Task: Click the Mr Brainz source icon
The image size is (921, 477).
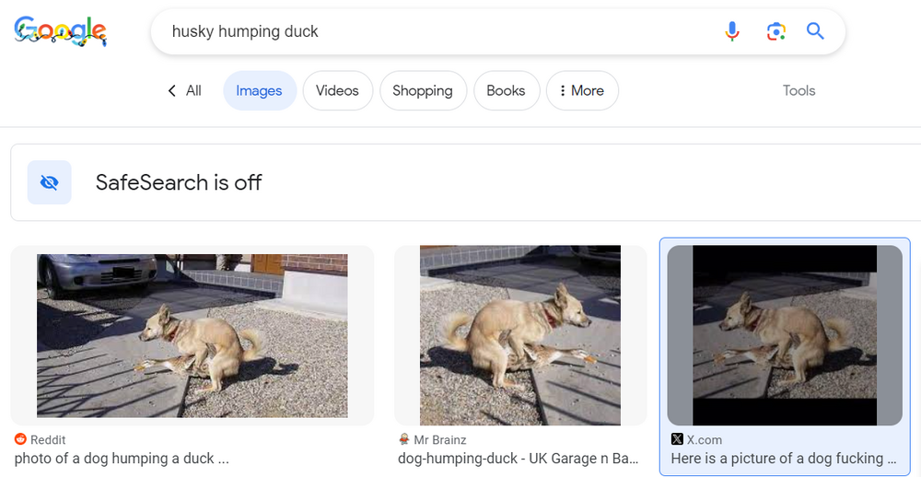Action: point(403,439)
